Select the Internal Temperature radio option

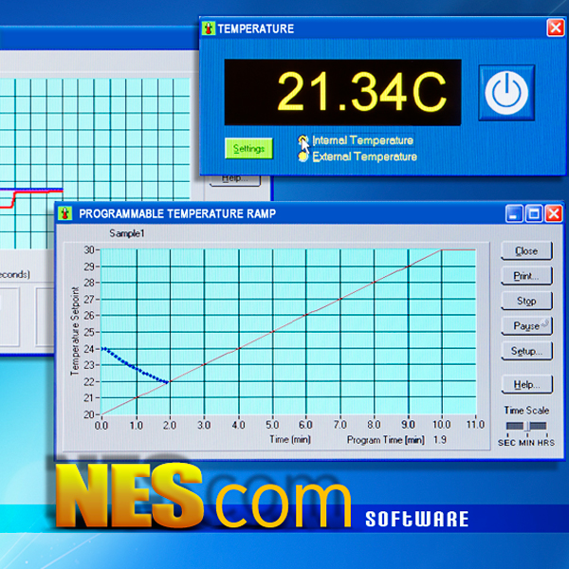[303, 140]
